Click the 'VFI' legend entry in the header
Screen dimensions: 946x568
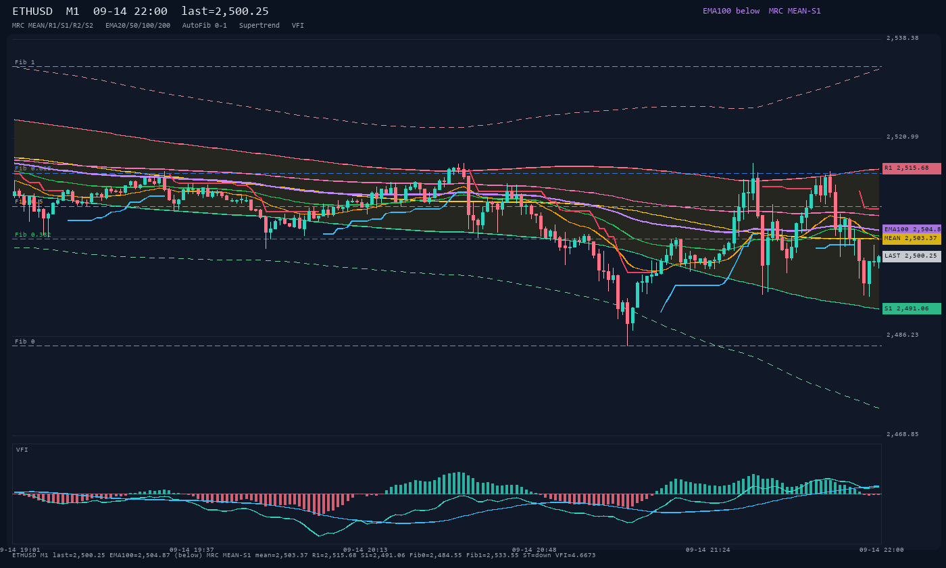[298, 25]
